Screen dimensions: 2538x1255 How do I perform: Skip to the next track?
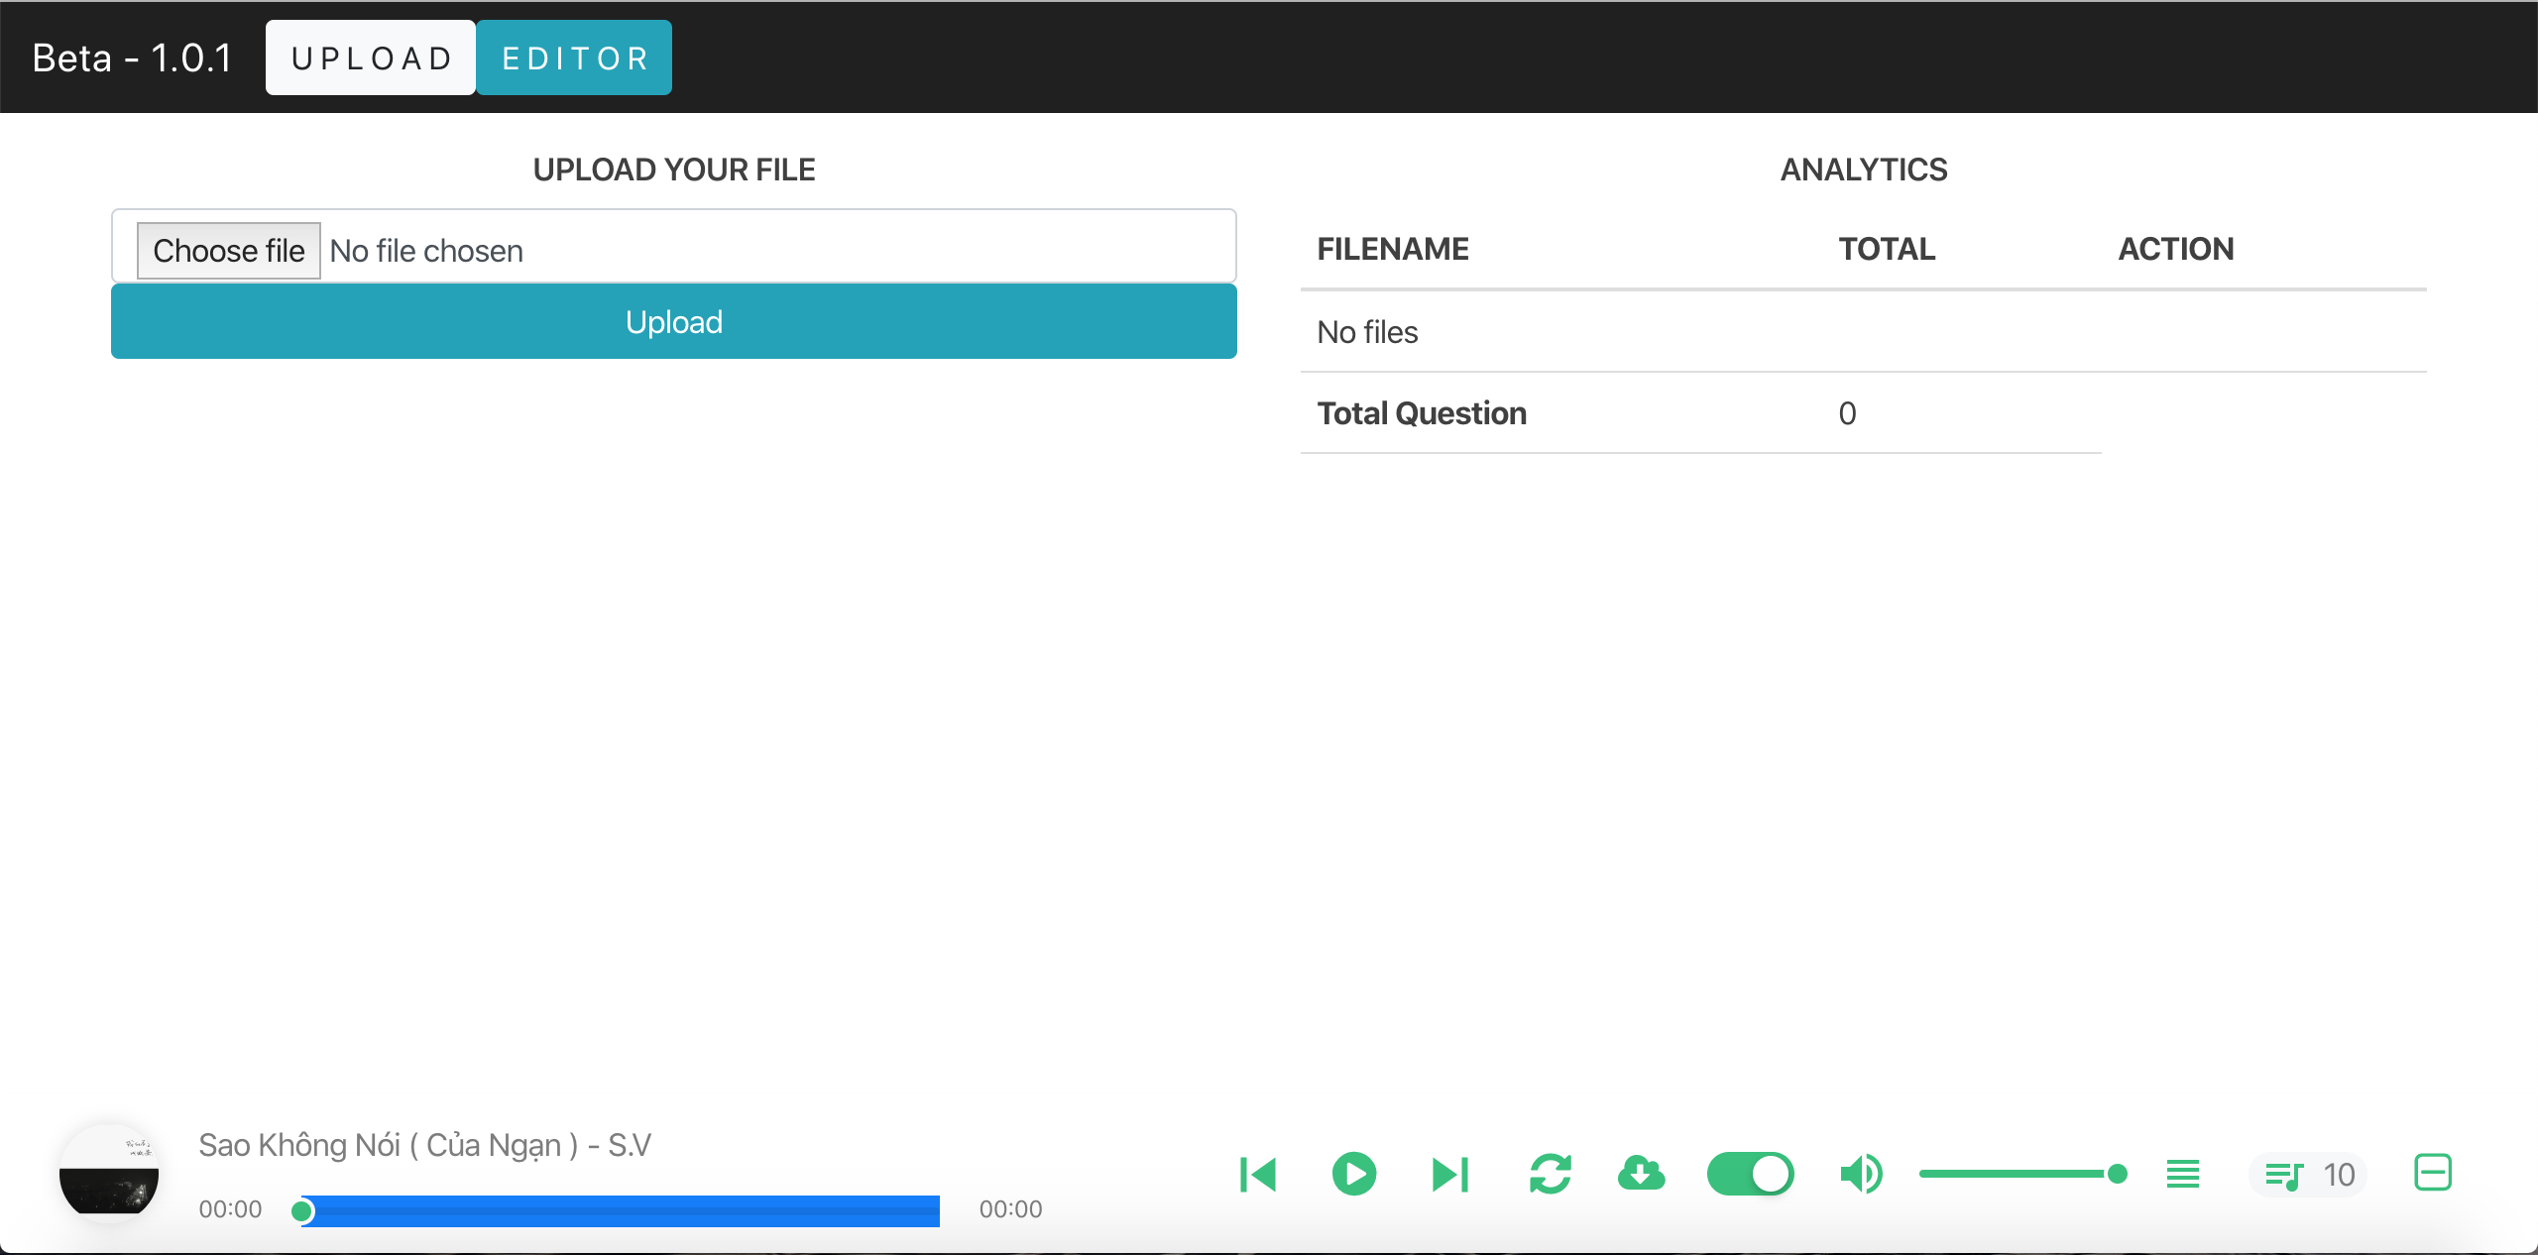coord(1450,1175)
